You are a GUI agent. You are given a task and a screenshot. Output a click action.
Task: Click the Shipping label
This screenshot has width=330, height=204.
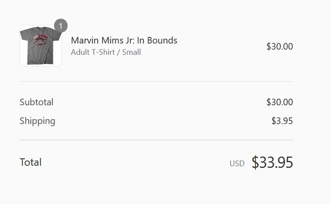tap(37, 121)
